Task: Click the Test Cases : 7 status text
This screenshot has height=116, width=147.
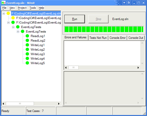Action: point(35,111)
